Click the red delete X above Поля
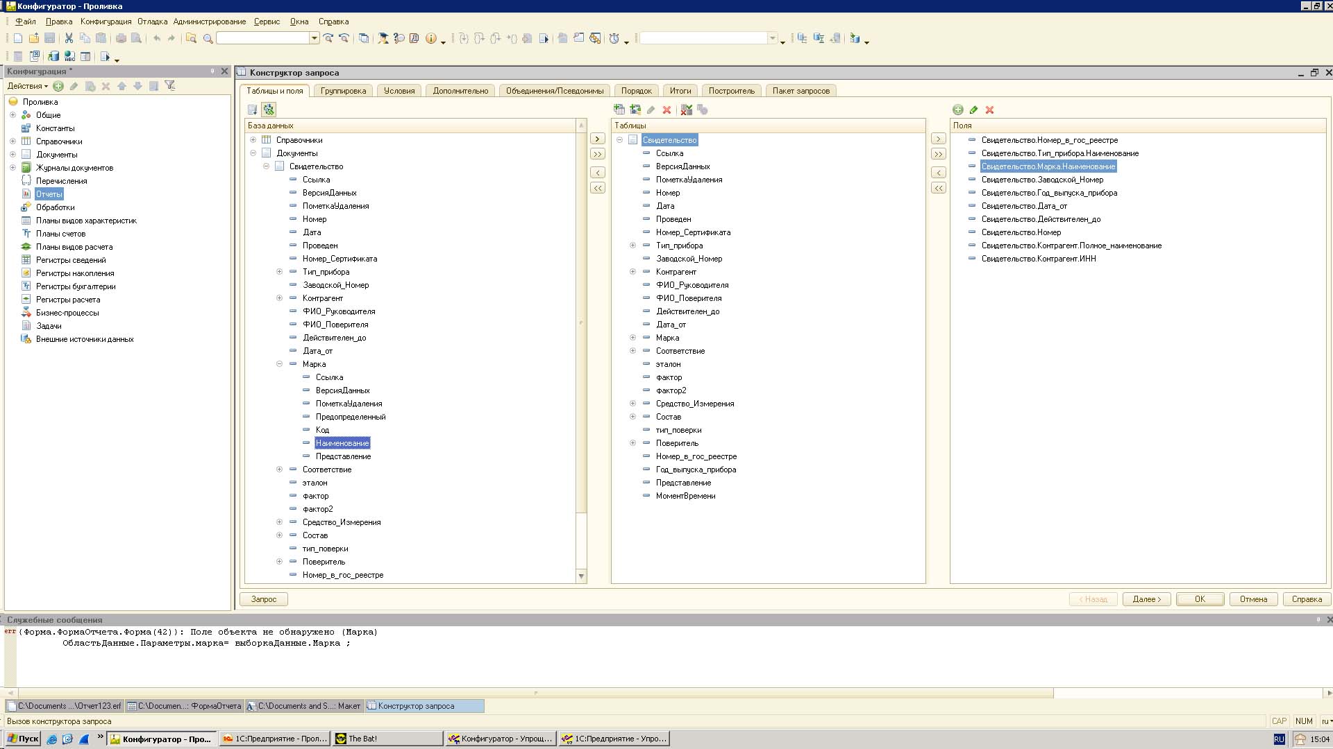This screenshot has width=1333, height=749. [x=990, y=110]
